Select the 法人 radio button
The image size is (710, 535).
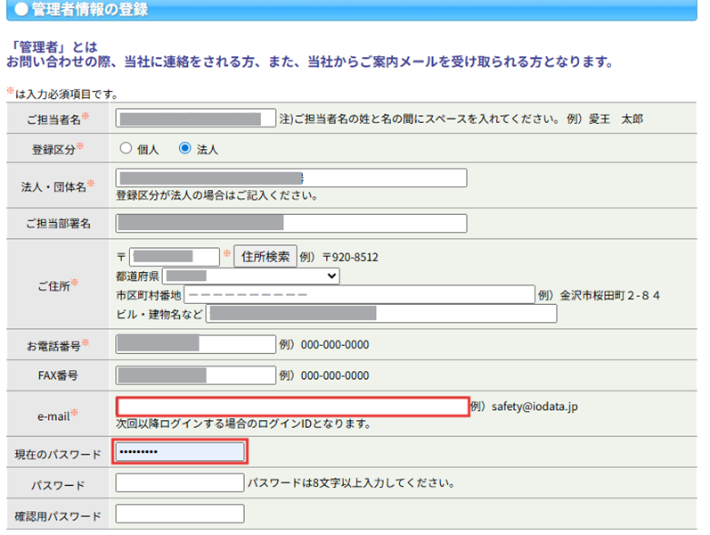tap(185, 149)
